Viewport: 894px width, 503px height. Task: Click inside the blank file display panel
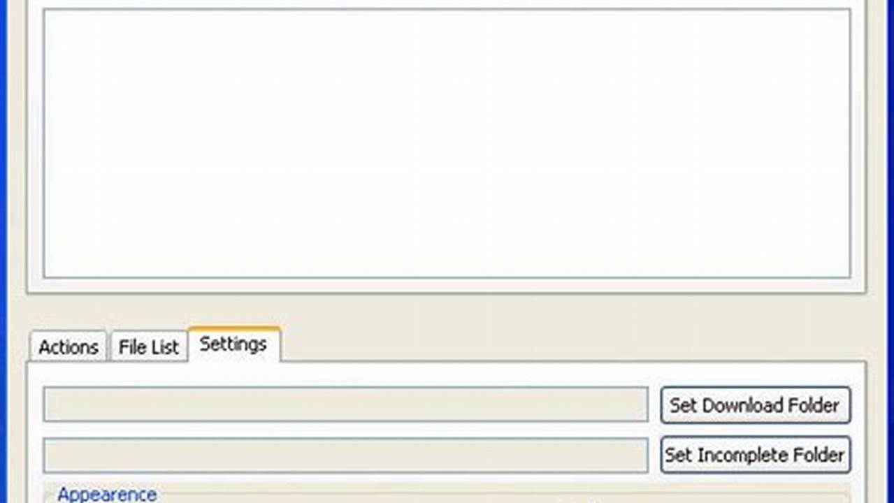point(447,140)
